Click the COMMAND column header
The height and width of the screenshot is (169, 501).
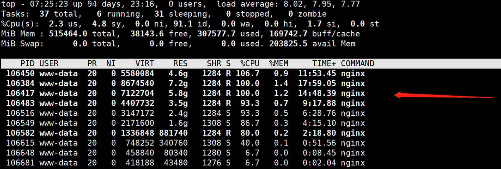click(358, 64)
